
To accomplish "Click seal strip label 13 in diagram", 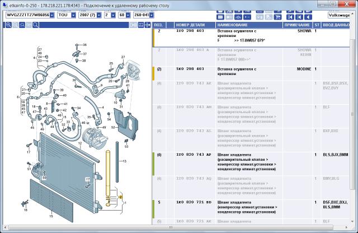I will click(124, 161).
